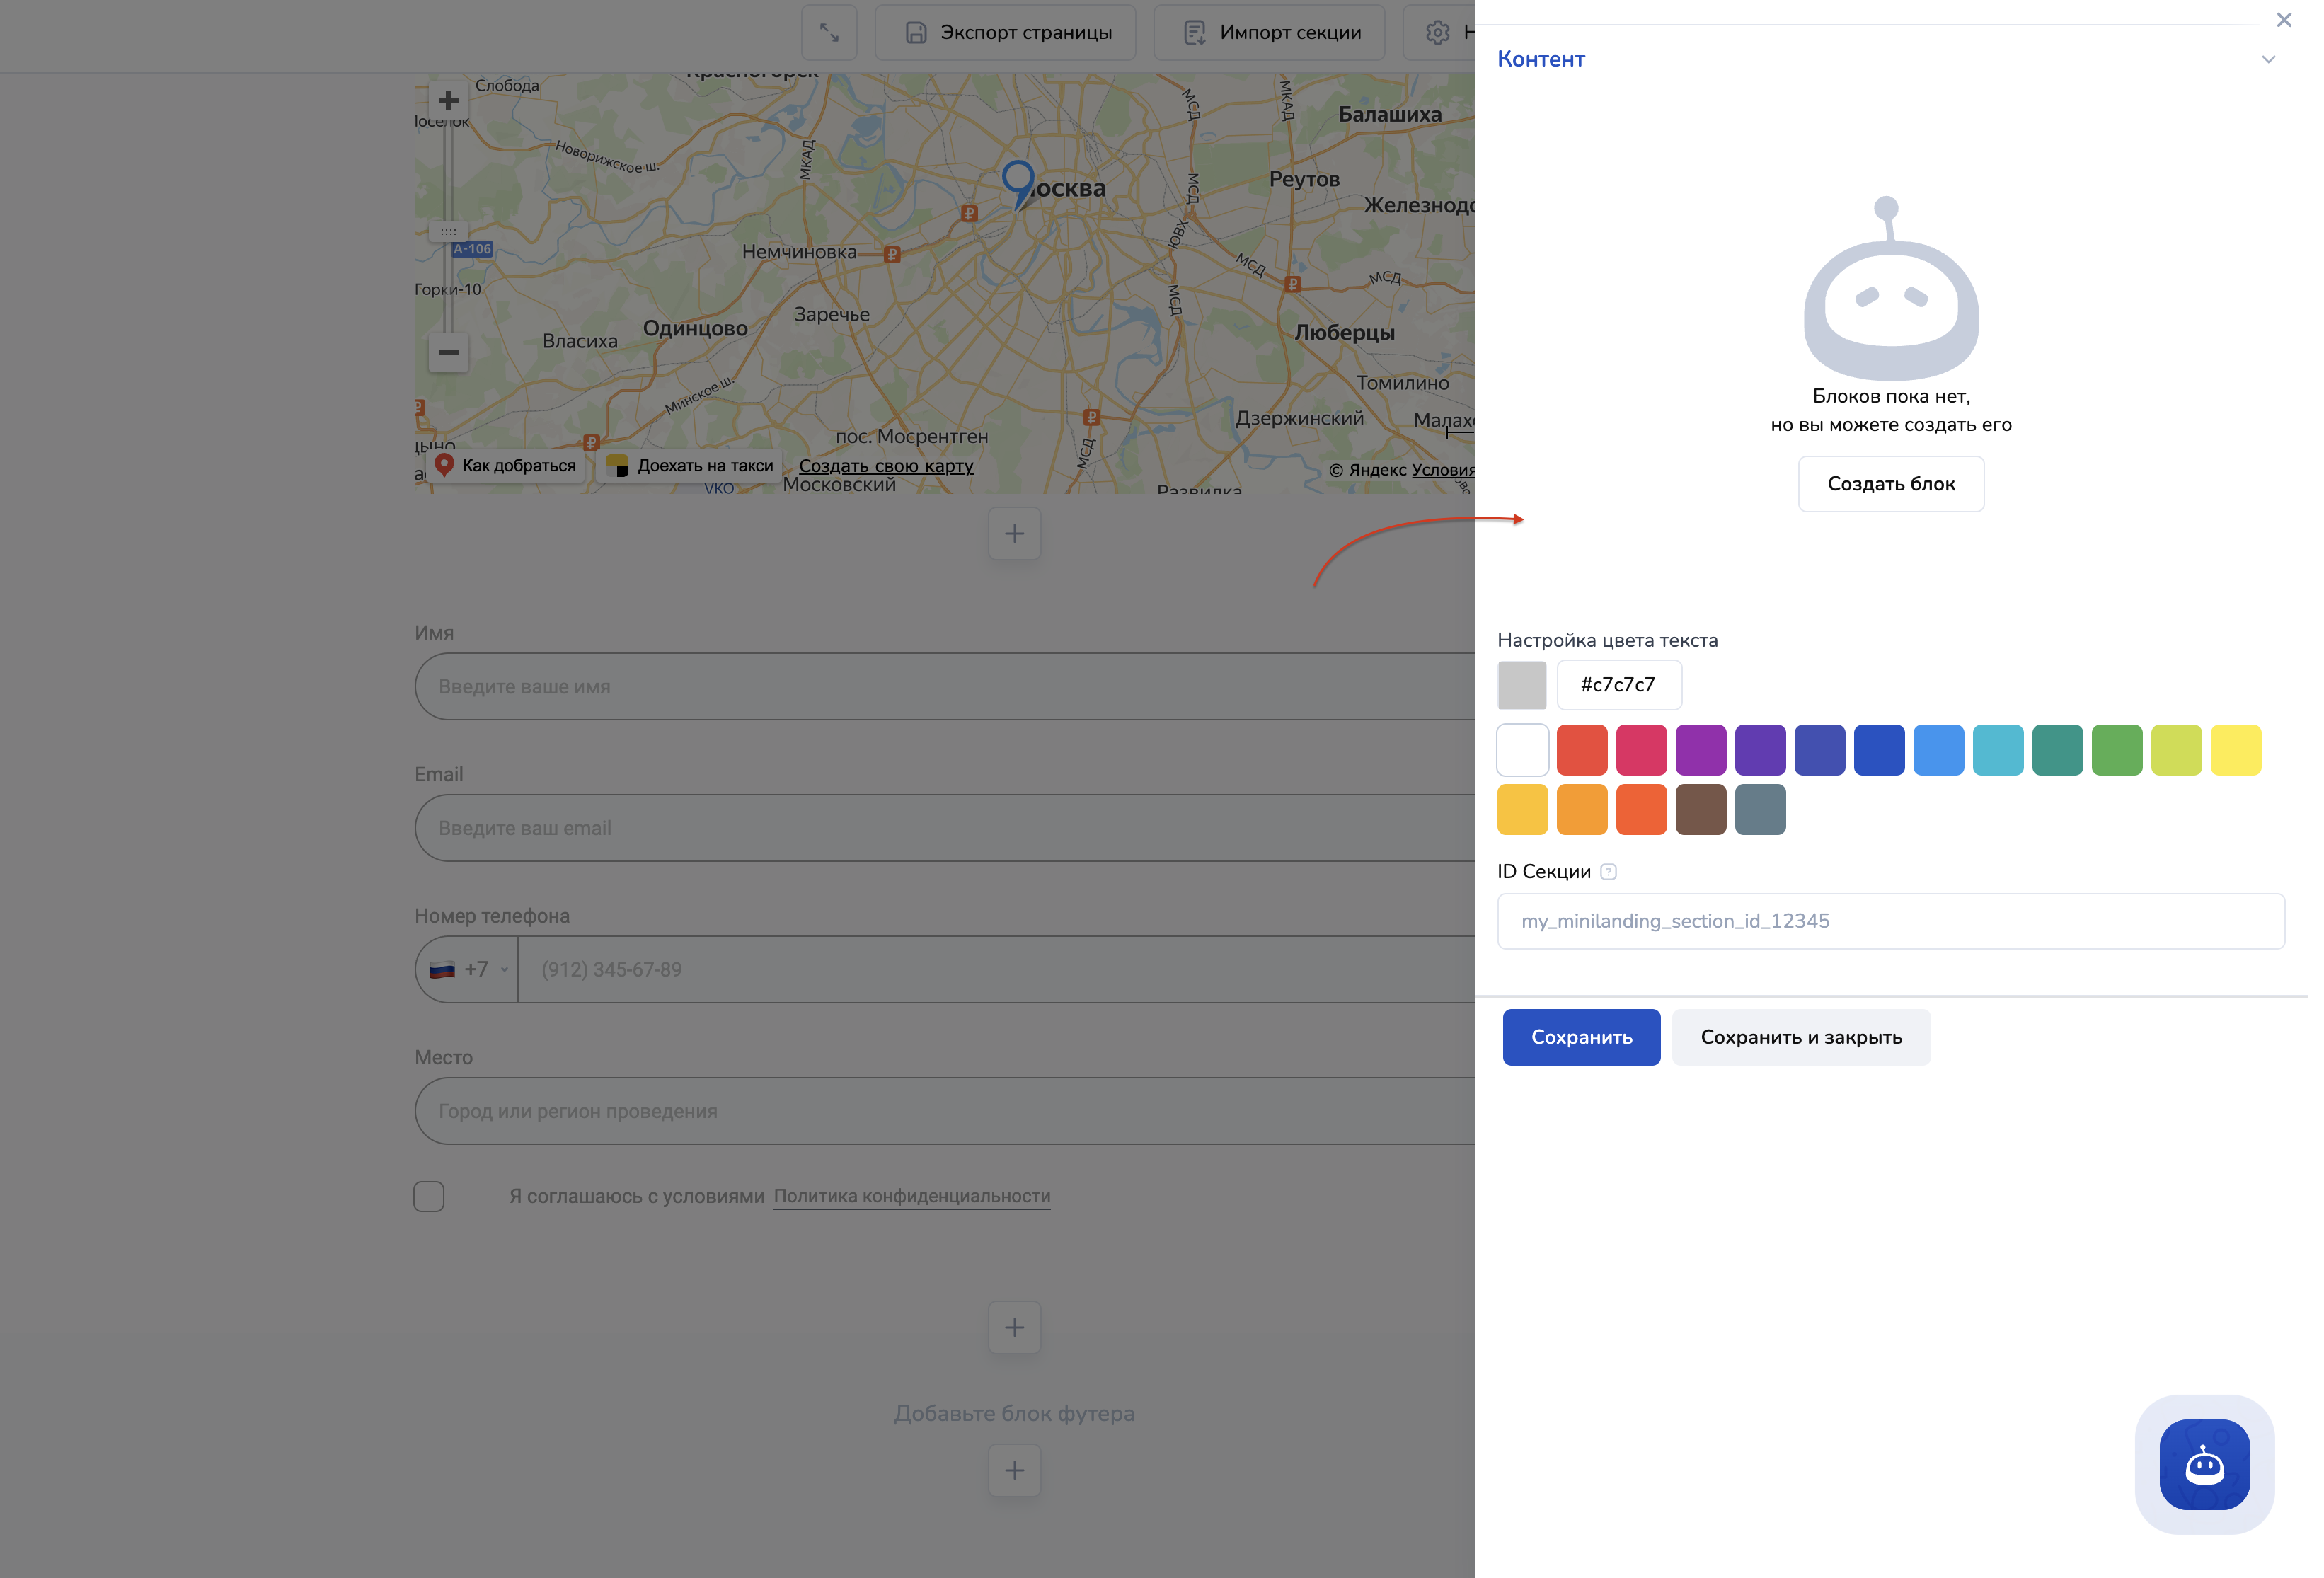
Task: Click the add-section plus above footer text
Action: coord(1014,1327)
